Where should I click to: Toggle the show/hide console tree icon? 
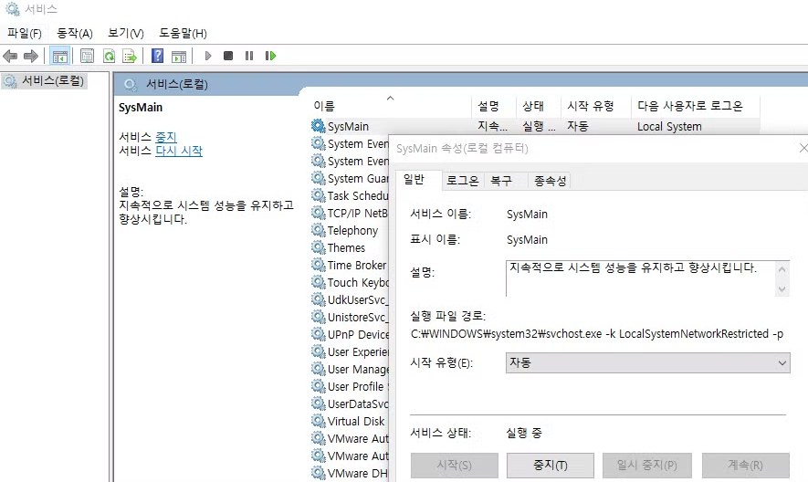click(60, 56)
